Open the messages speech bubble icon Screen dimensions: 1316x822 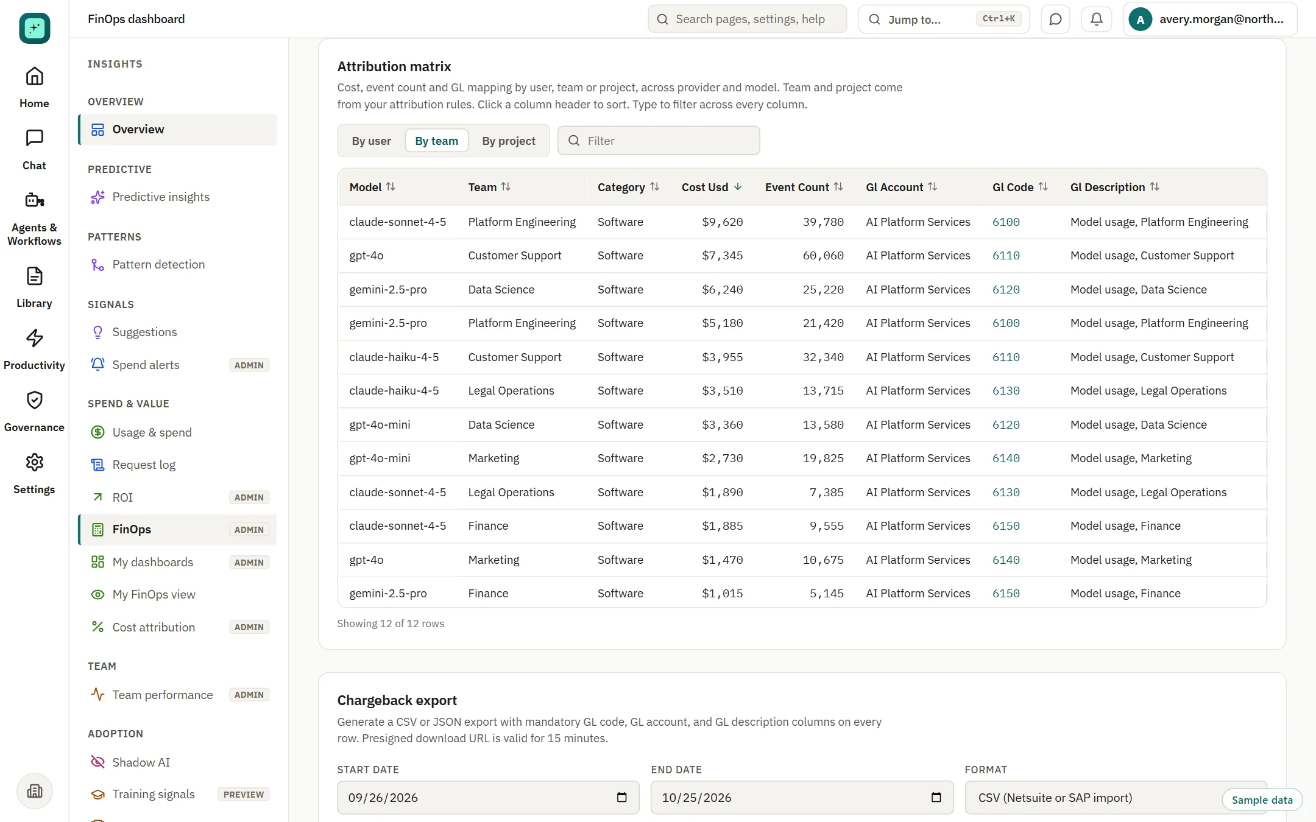(1055, 19)
